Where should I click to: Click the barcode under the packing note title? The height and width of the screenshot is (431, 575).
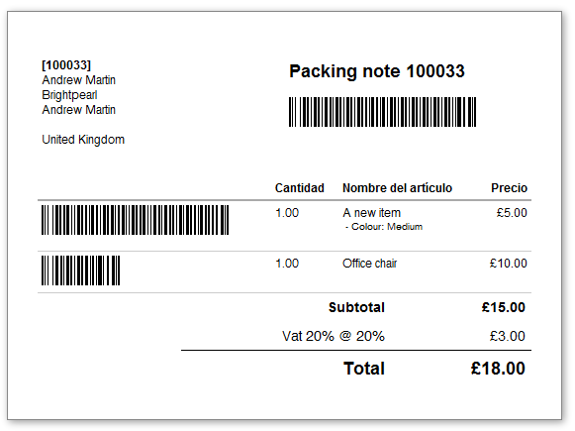382,112
